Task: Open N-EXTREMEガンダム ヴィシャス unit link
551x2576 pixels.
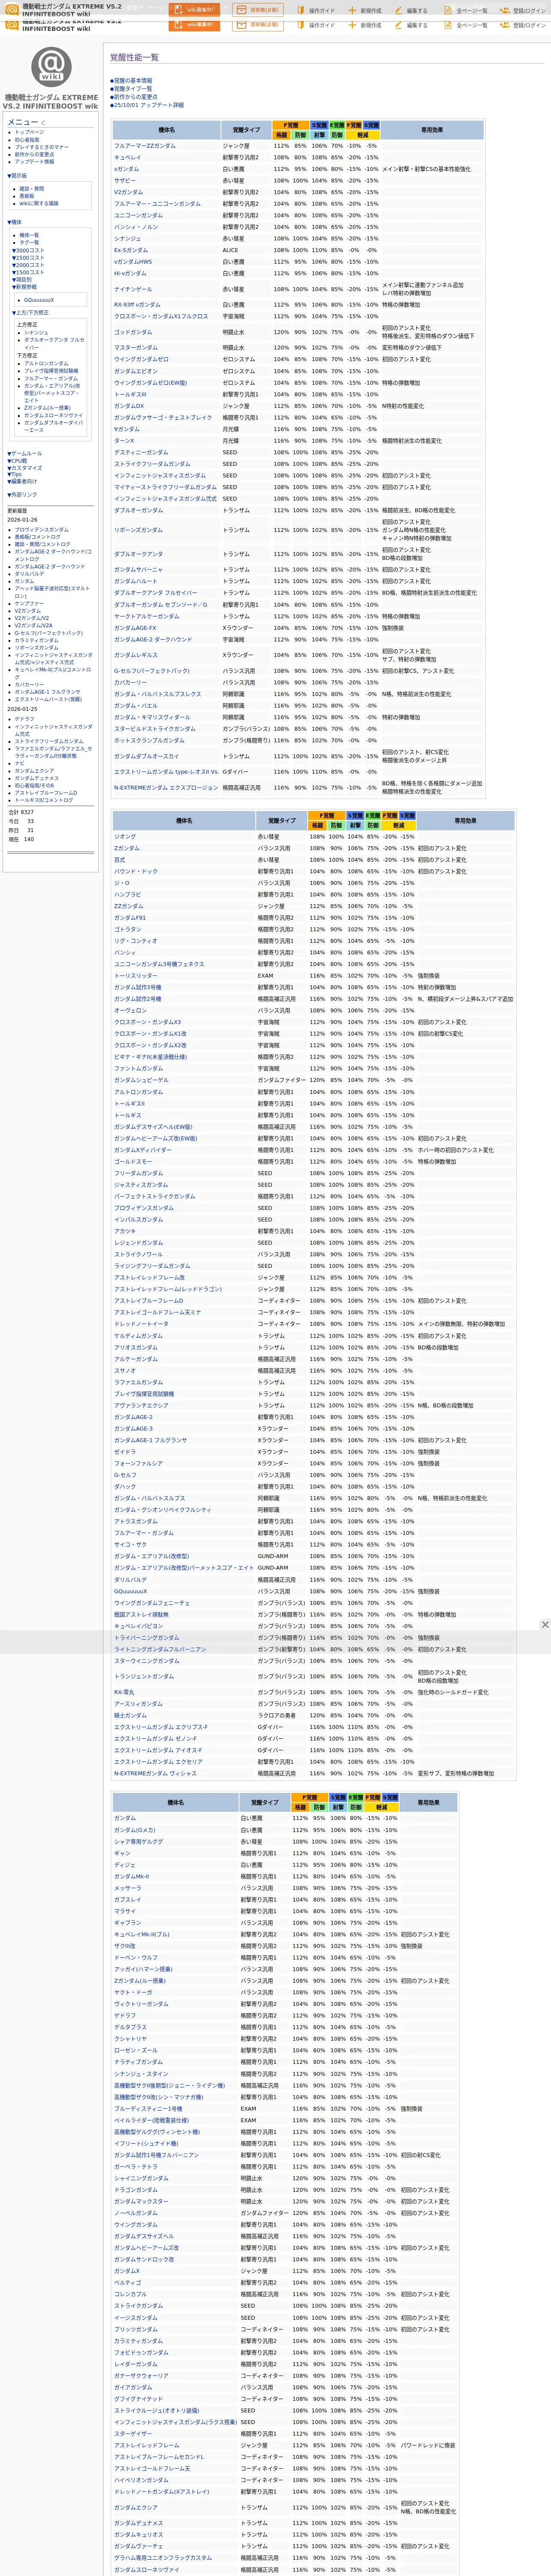Action: point(155,1774)
